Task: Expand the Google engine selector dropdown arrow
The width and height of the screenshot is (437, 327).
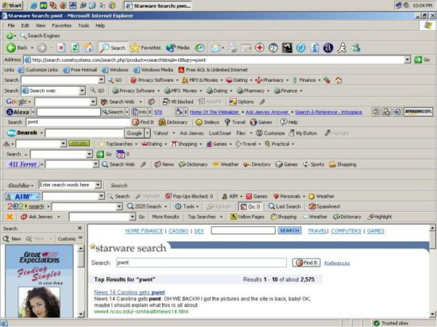Action: [148, 133]
